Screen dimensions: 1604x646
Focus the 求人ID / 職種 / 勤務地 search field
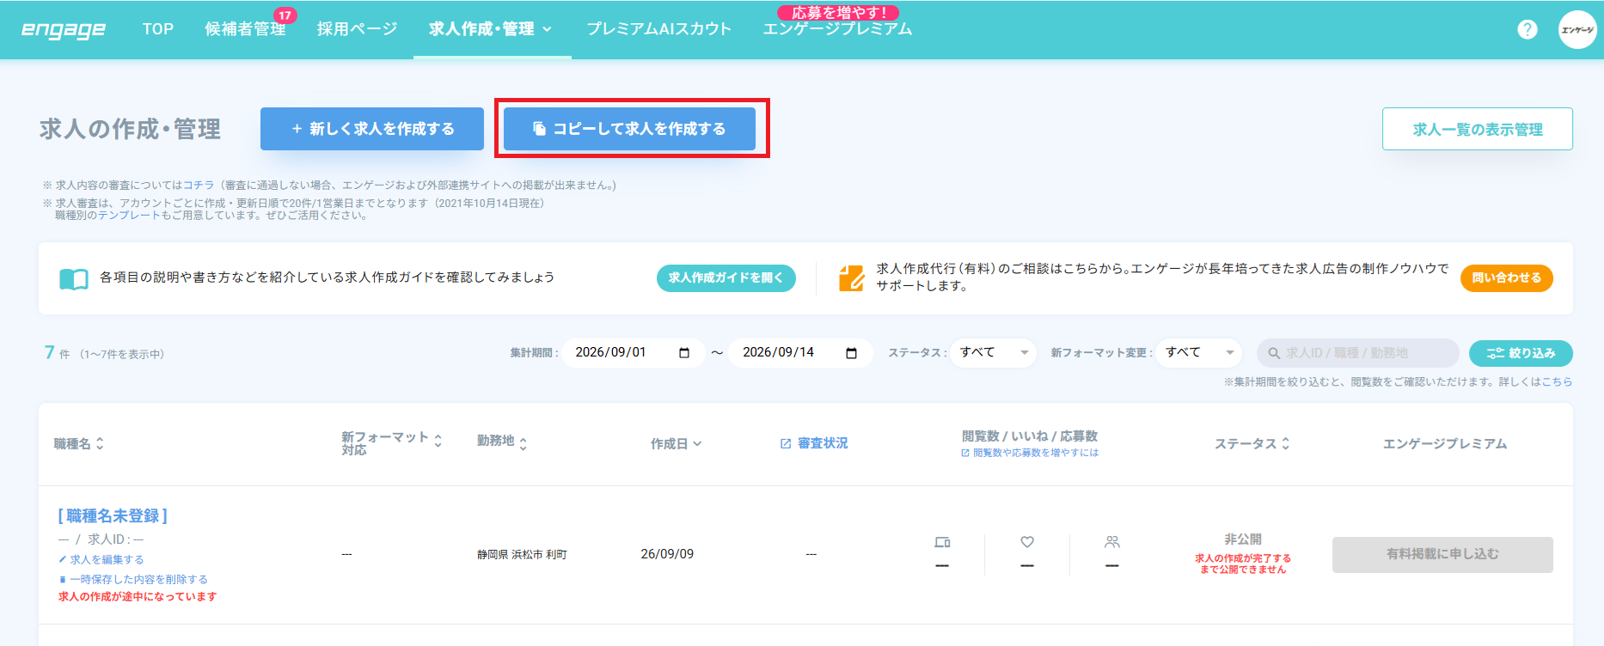[x=1358, y=353]
